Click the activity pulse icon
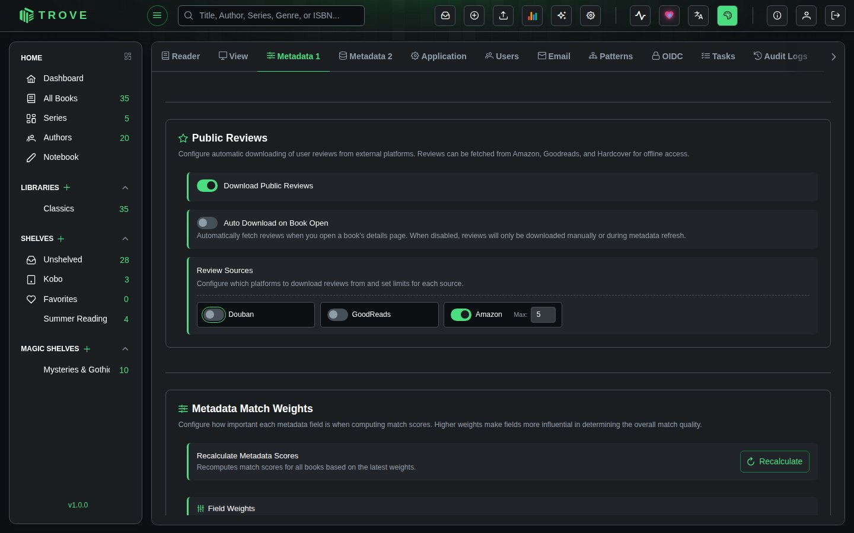 point(640,16)
